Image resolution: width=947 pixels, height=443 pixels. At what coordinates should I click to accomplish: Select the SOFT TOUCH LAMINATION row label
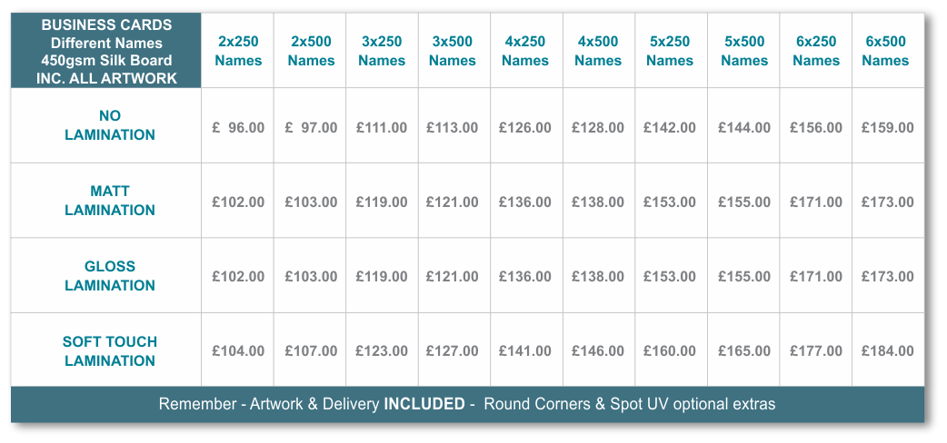click(x=109, y=350)
